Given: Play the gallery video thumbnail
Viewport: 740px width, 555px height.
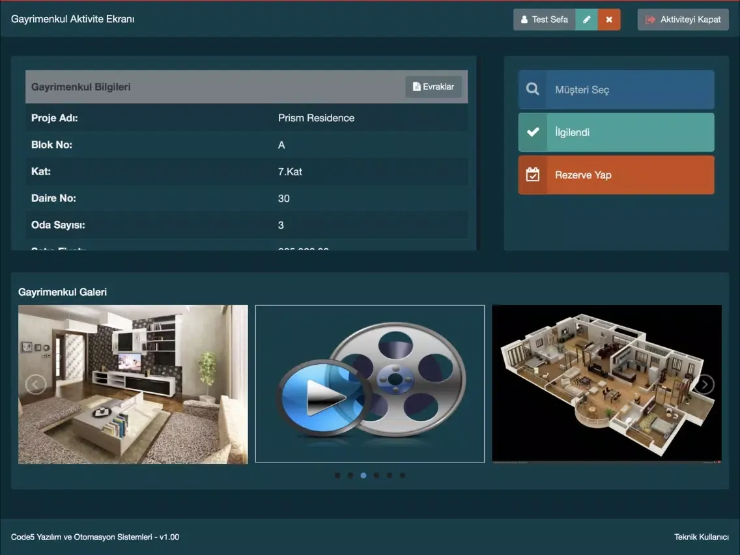Looking at the screenshot, I should click(370, 384).
